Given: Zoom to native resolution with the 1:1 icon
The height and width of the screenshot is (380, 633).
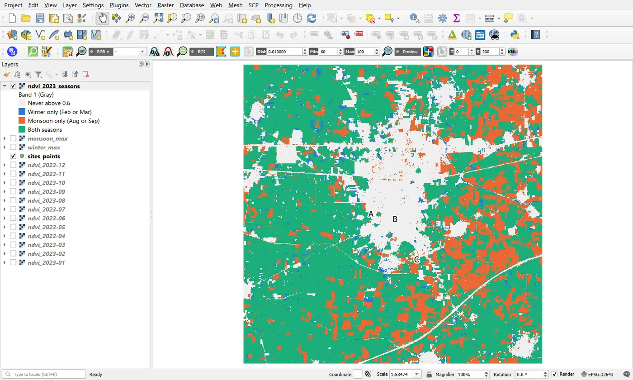Looking at the screenshot, I should pos(200,18).
